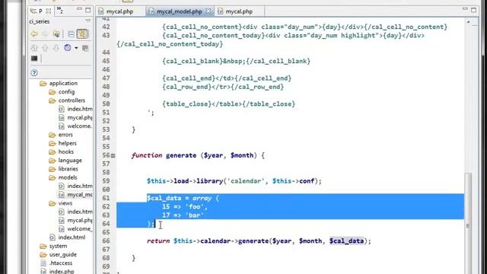Switch to the mycal_model.php editor tab
This screenshot has width=487, height=274.
coord(180,11)
